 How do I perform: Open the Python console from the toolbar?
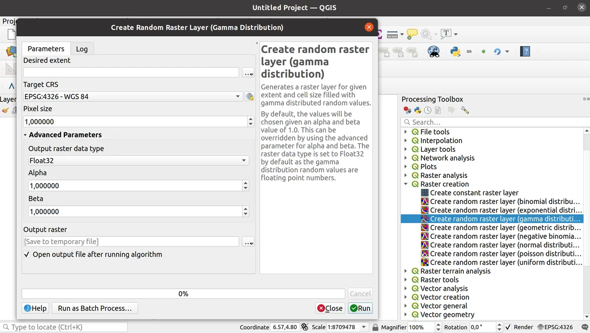(x=455, y=51)
